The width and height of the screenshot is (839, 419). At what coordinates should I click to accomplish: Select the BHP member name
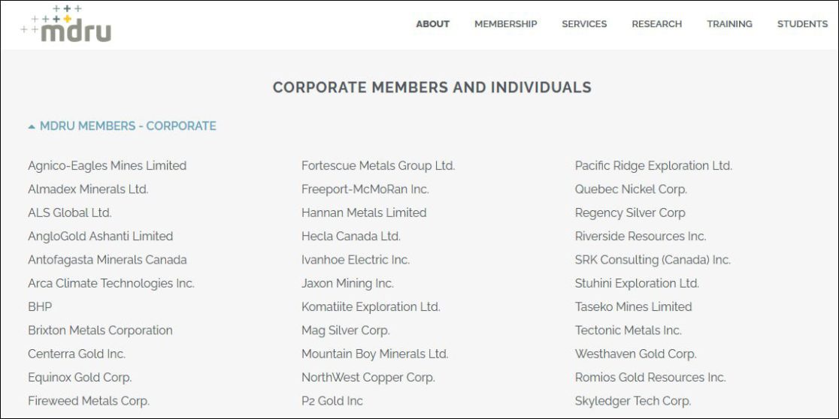click(x=40, y=307)
